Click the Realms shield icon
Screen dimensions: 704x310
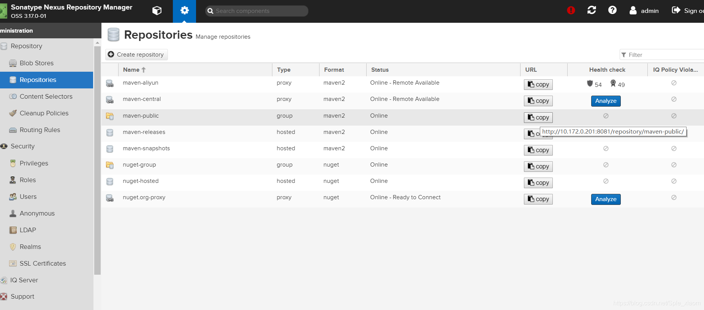pos(13,247)
